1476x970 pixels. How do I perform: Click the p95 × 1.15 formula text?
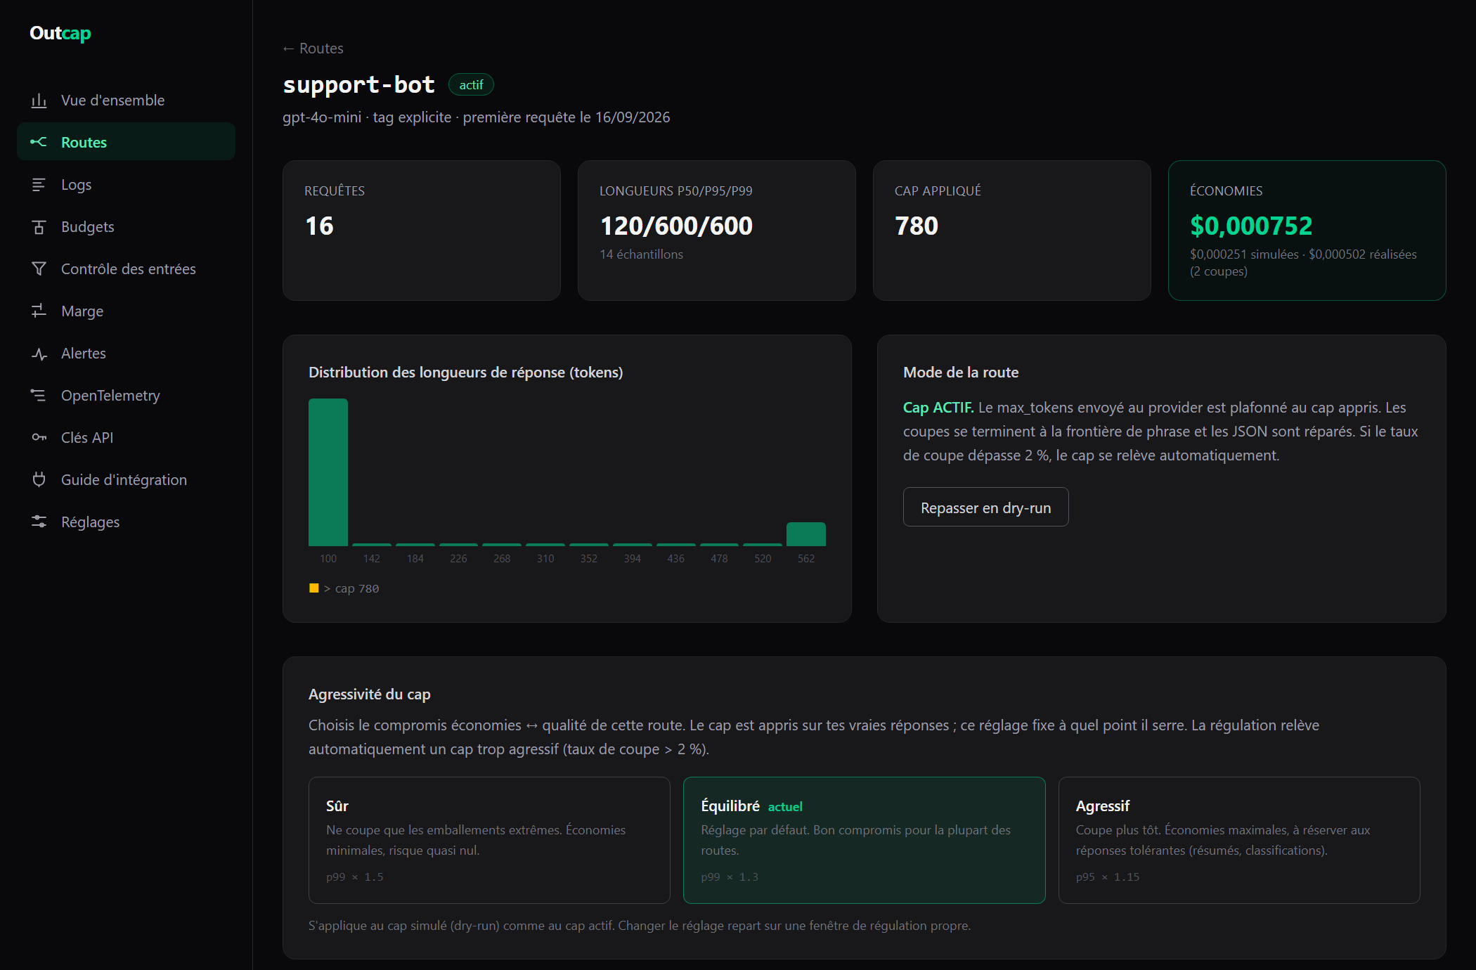(x=1108, y=877)
